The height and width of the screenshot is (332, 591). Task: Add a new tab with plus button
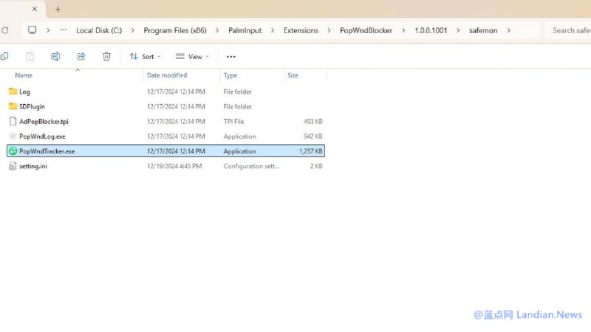coord(58,9)
